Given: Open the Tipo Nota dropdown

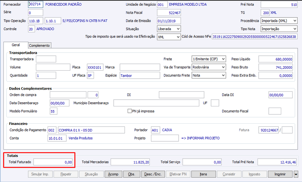Looking at the screenshot, I should tap(279, 29).
